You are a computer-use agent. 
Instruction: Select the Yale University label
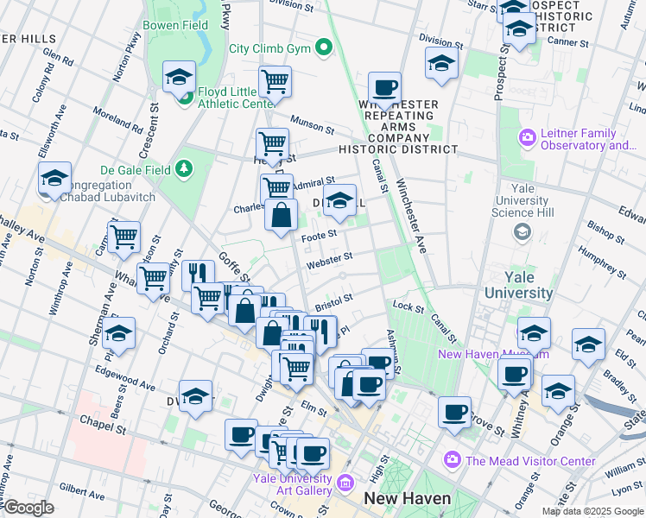pyautogui.click(x=519, y=285)
